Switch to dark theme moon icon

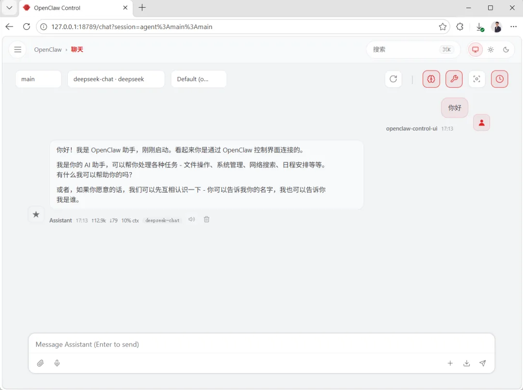click(506, 50)
